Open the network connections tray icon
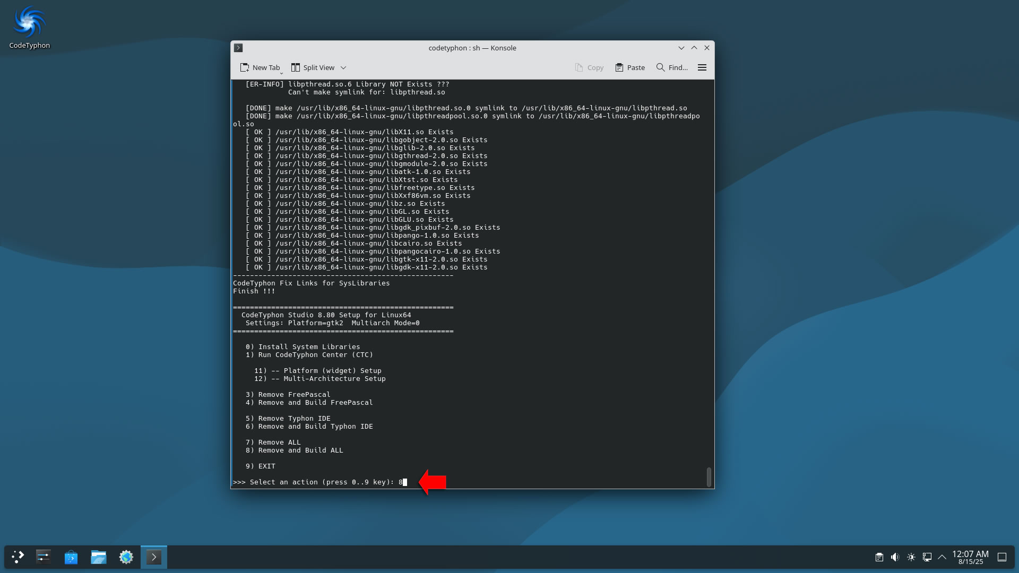1019x573 pixels. click(927, 557)
